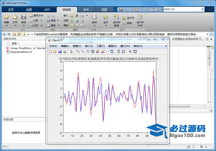Image resolution: width=216 pixels, height=151 pixels.
Task: Switch to the 绘图 (Plots) tab
Action: tap(29, 10)
